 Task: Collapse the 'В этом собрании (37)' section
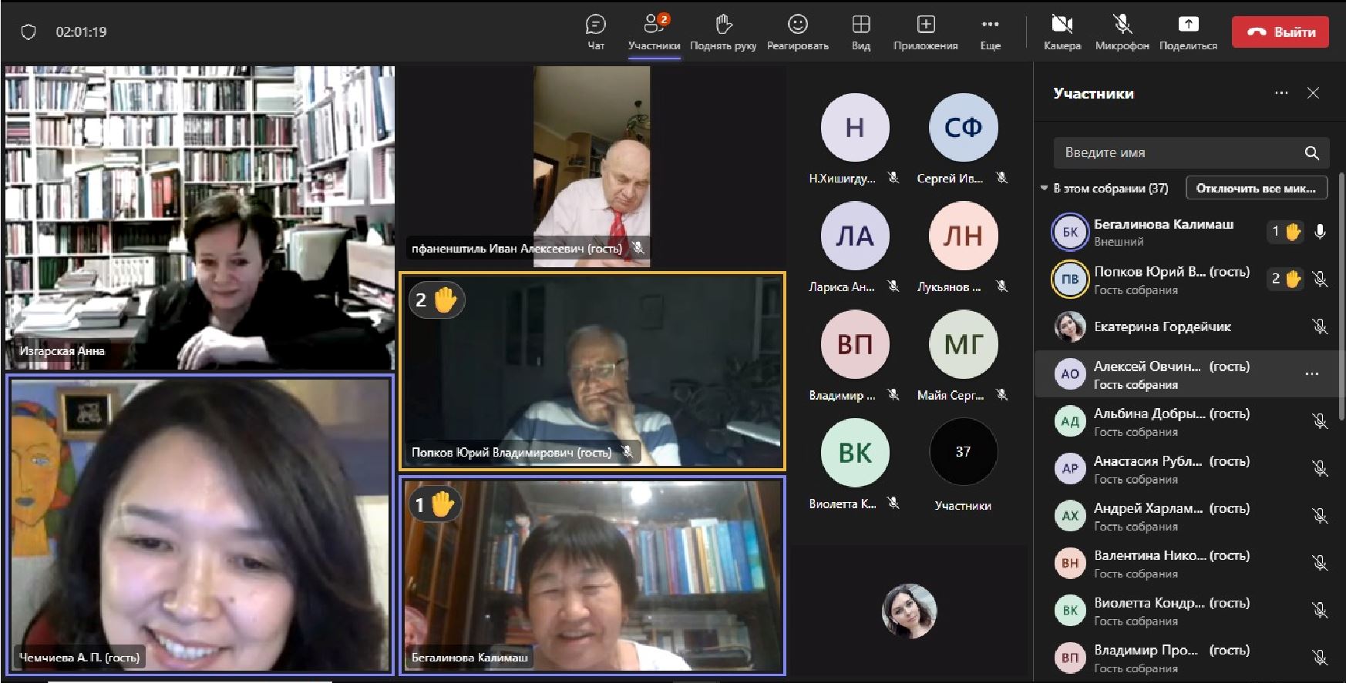pyautogui.click(x=1044, y=188)
